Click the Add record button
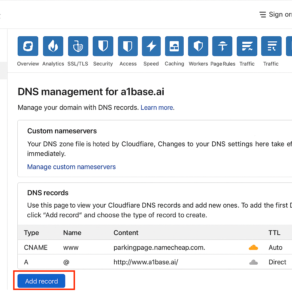The image size is (292, 292). click(41, 281)
